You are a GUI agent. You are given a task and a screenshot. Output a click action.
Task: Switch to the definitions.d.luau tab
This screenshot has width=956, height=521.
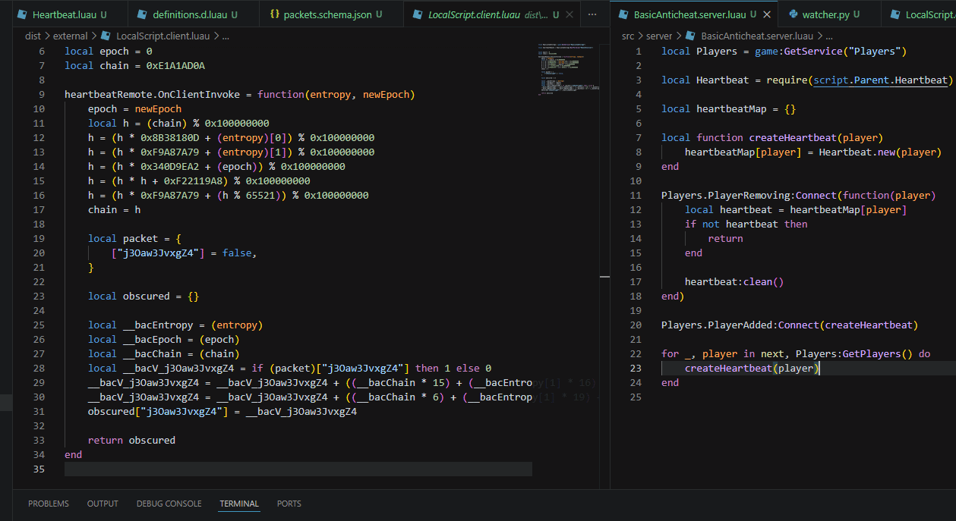[x=193, y=14]
